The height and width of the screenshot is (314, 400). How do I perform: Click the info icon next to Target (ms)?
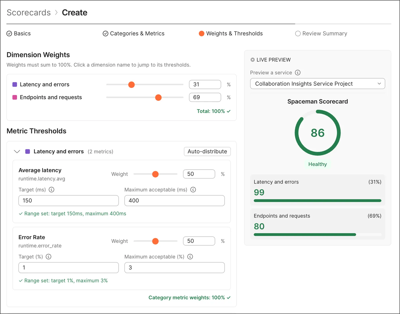point(51,189)
